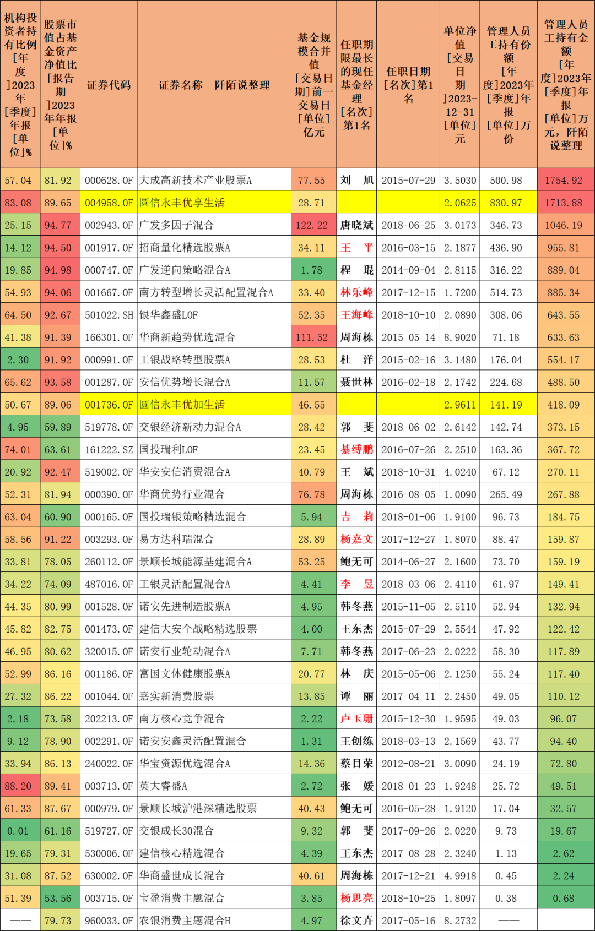Screen dimensions: 595x931
Task: Select fund name 圆信永丰优享生活
Action: click(182, 203)
